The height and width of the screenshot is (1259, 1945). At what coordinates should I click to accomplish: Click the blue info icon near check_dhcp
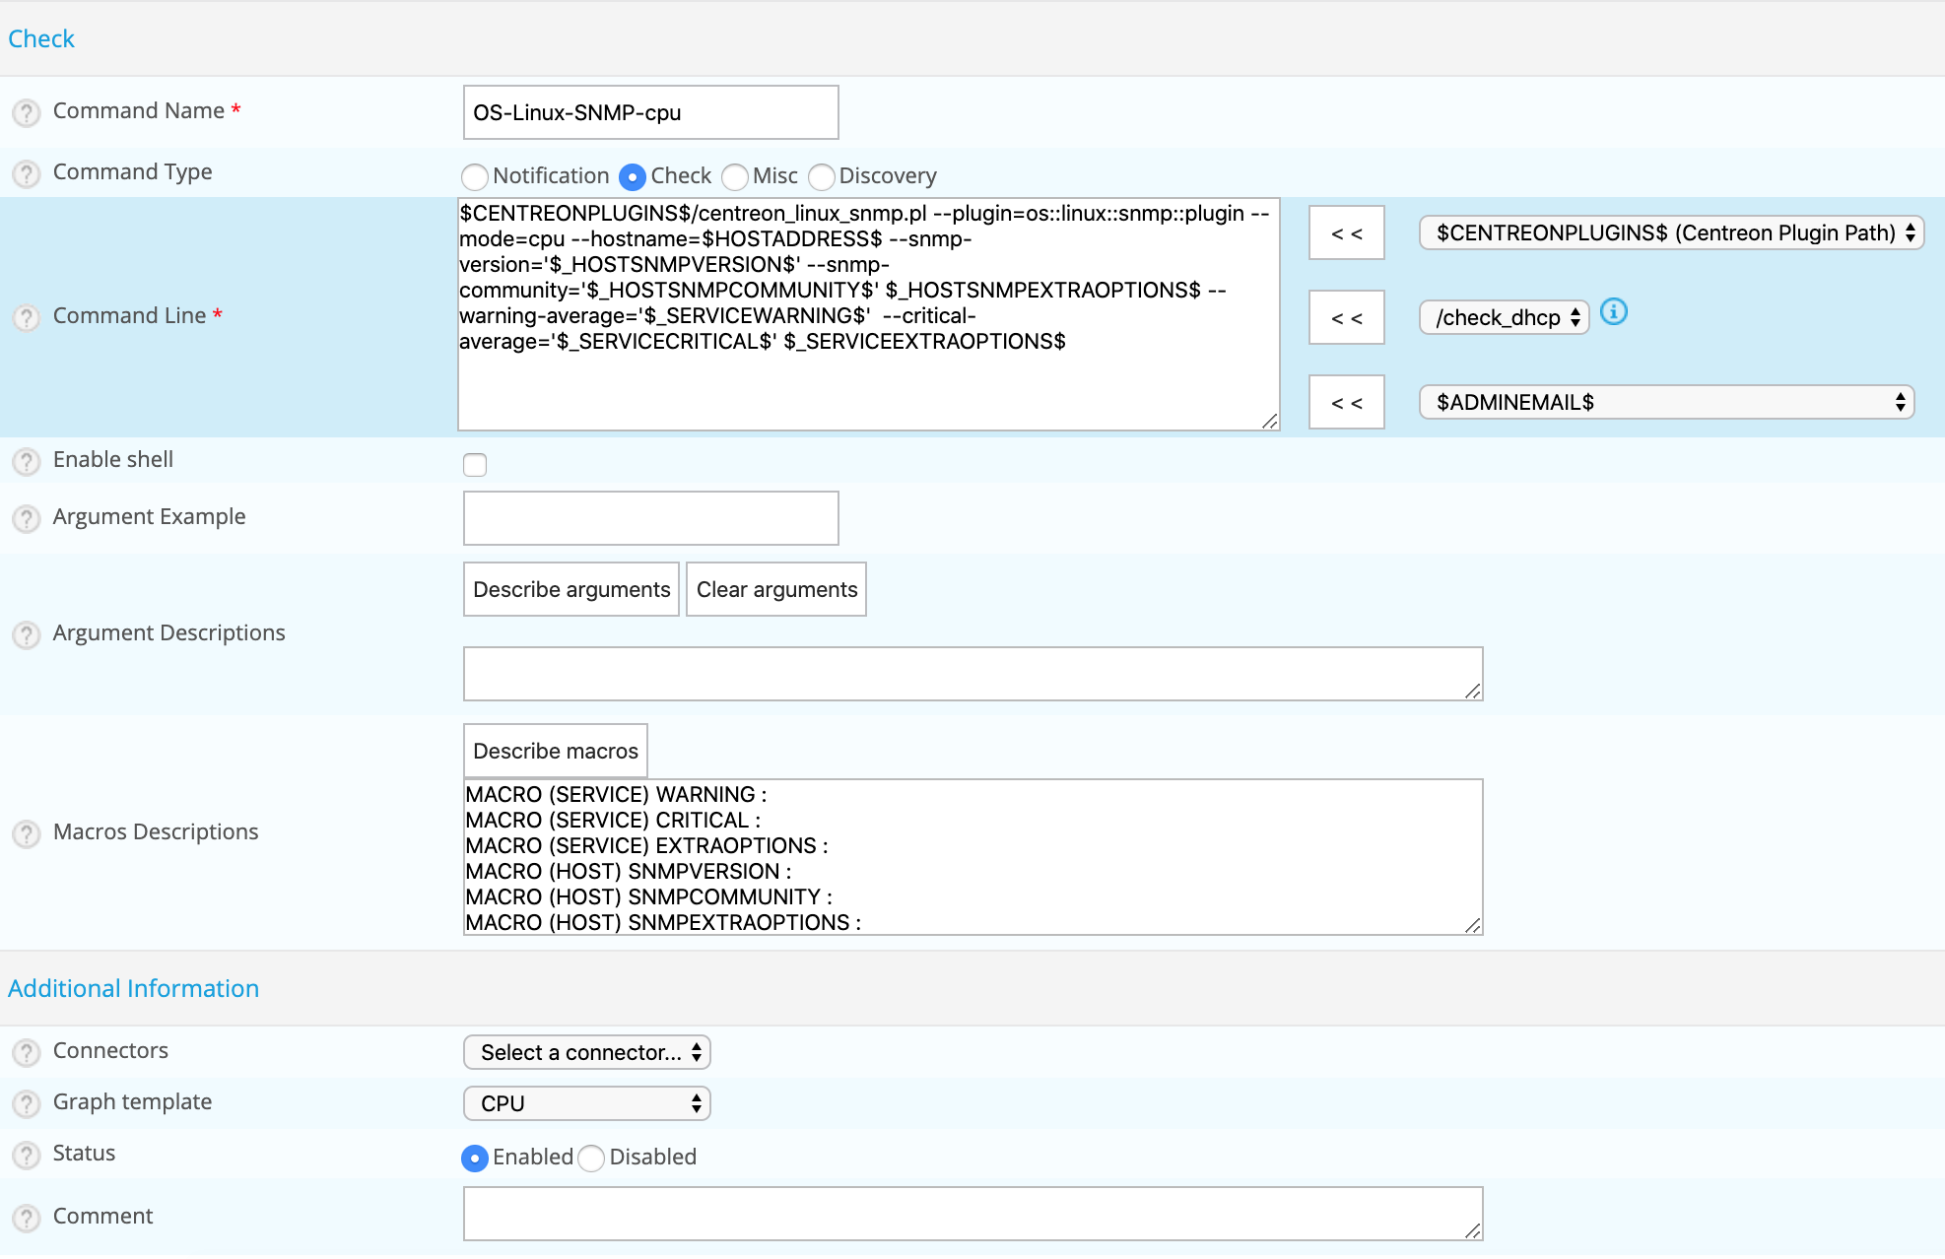tap(1613, 312)
